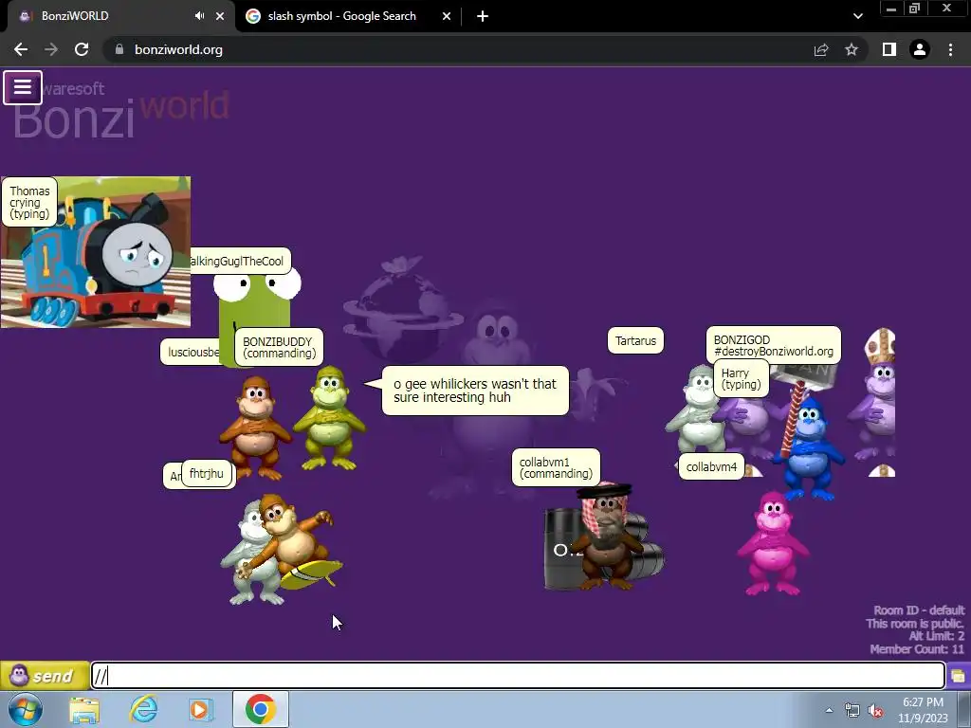The height and width of the screenshot is (728, 971).
Task: Click the Bonzi wearing keffiyeh with barrels
Action: [x=605, y=536]
